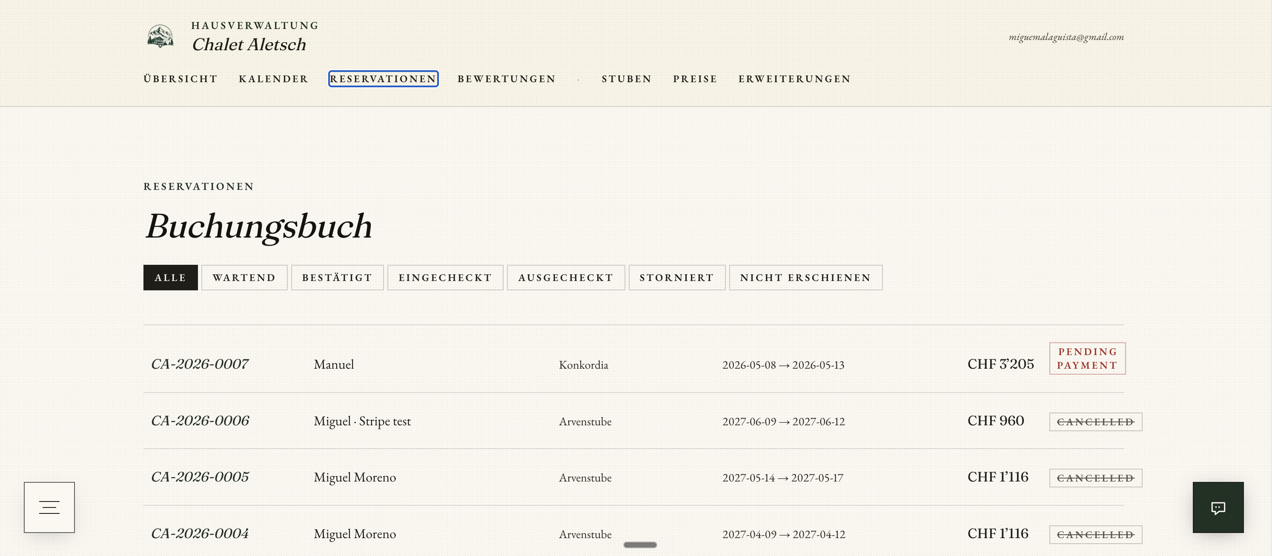Click Arvenstube in row CA-2026-0005
Screen dimensions: 1272x556
click(585, 479)
